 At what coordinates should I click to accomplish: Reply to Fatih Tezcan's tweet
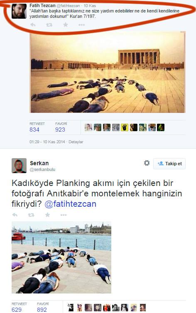tap(33, 25)
